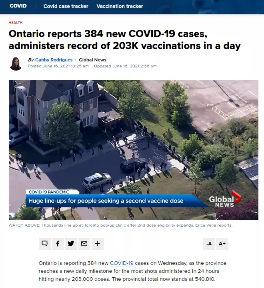Play the line-ups video thumbnail
The width and height of the screenshot is (264, 288).
tap(134, 150)
